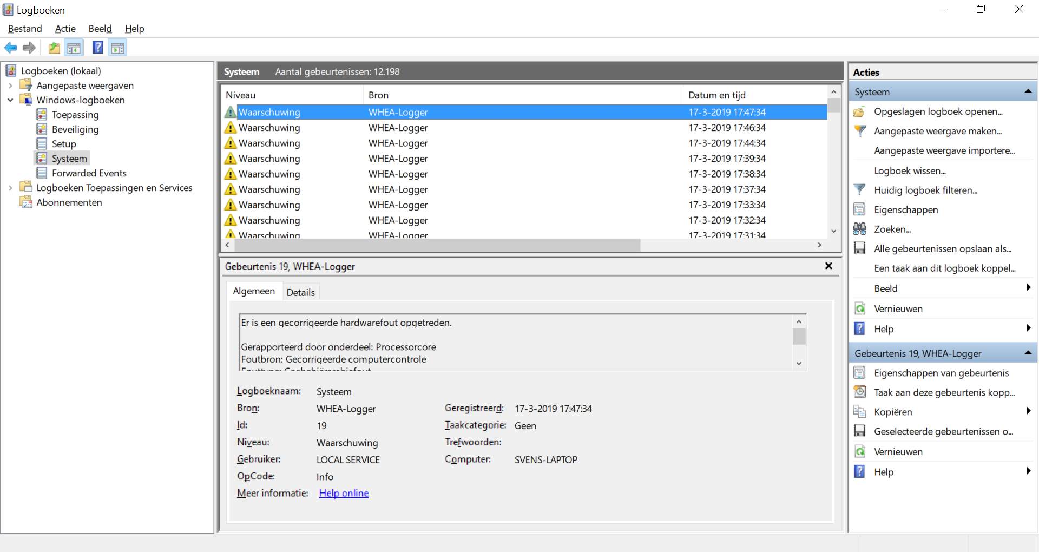Select the Beveiliging log in tree

pyautogui.click(x=75, y=129)
